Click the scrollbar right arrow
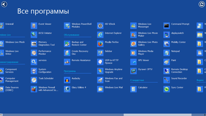 click(x=205, y=115)
